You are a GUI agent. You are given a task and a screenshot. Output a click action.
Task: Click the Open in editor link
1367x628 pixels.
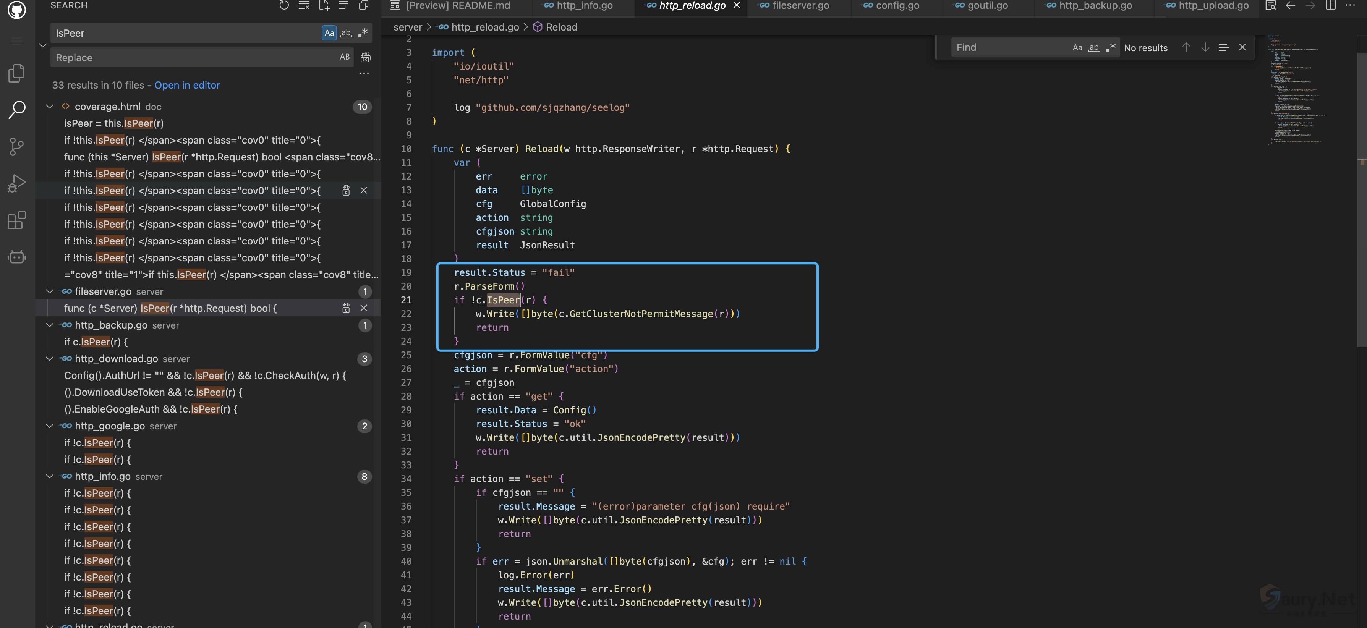[187, 85]
